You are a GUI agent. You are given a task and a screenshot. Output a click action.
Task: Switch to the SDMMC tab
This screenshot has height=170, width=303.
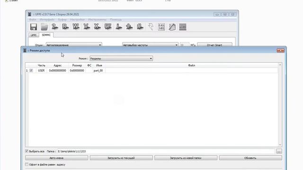[x=46, y=35]
